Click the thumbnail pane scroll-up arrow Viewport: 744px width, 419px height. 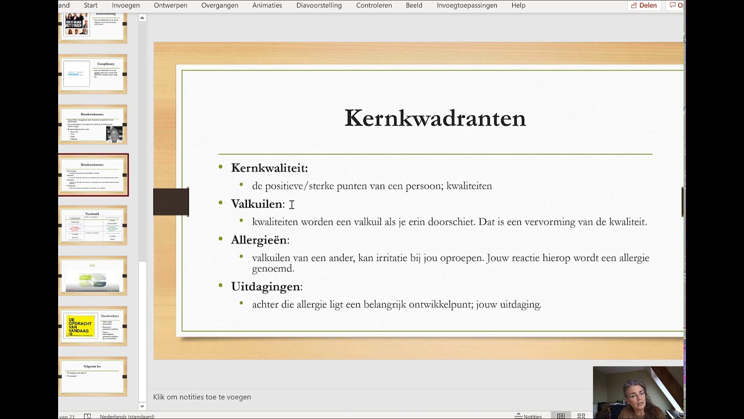tap(142, 17)
